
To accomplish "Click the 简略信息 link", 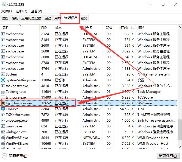I will coord(18,156).
